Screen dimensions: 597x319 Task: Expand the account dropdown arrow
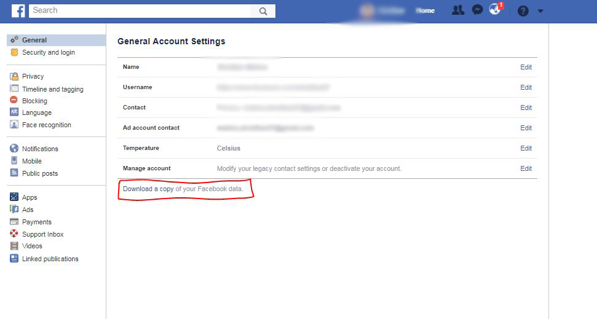pyautogui.click(x=540, y=11)
